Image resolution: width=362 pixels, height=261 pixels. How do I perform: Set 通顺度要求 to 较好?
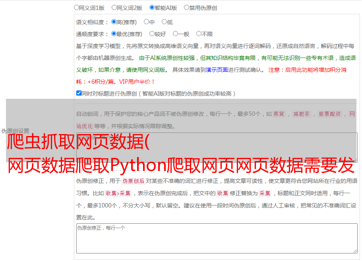pos(152,34)
